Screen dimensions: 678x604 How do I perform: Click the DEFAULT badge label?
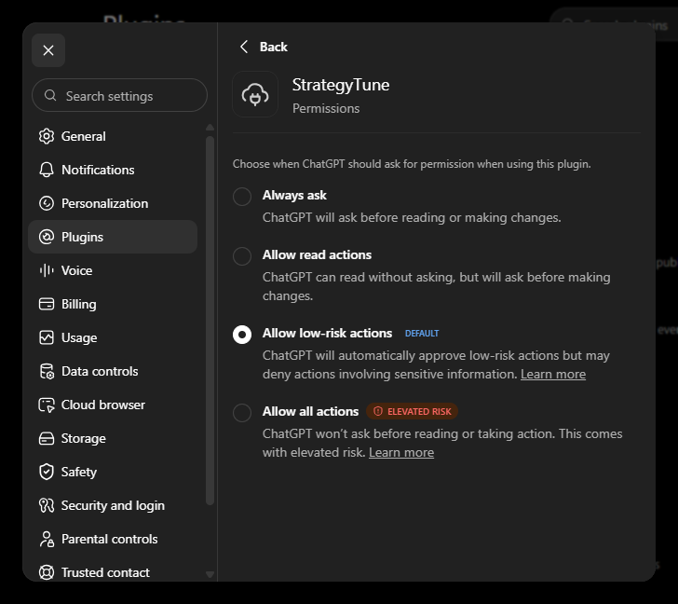click(x=422, y=333)
